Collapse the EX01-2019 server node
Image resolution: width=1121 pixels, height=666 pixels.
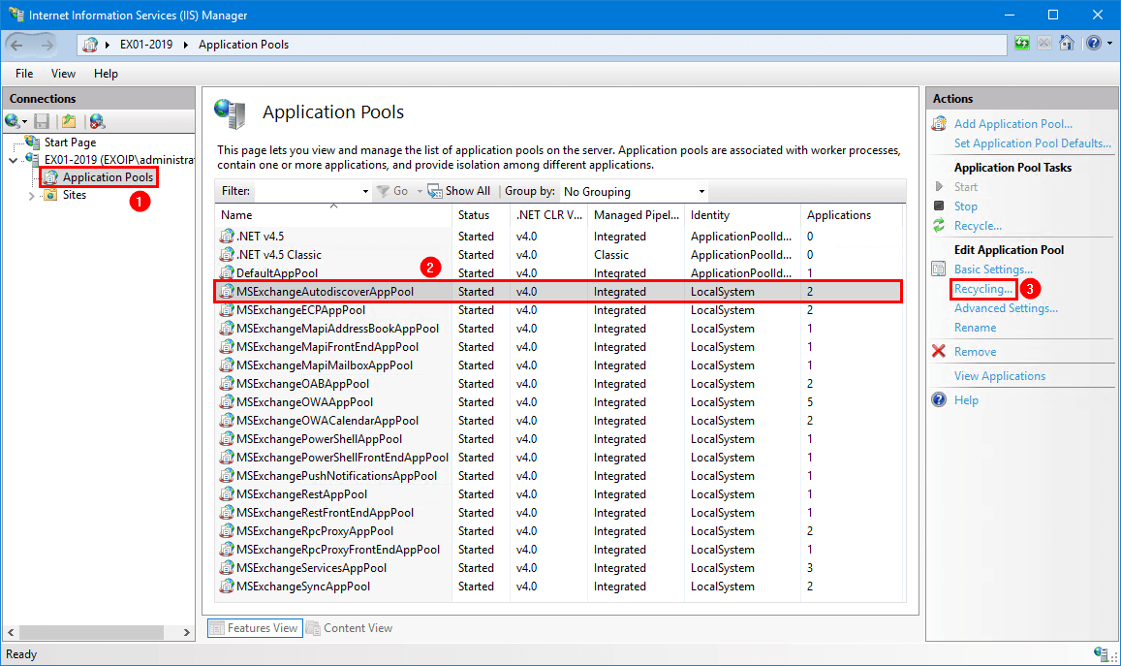[x=13, y=160]
